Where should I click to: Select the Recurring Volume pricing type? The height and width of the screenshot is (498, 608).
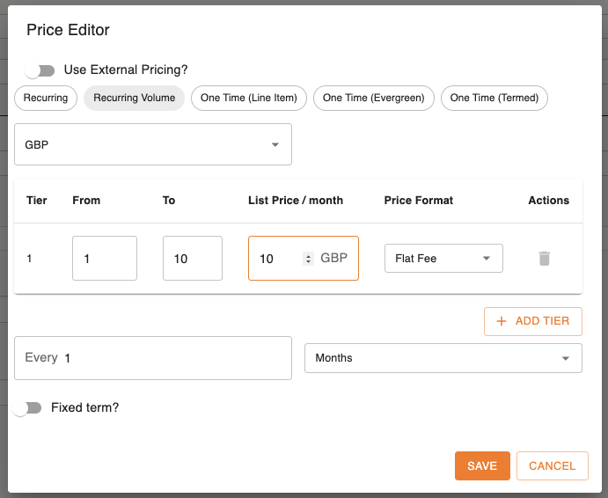tap(134, 98)
